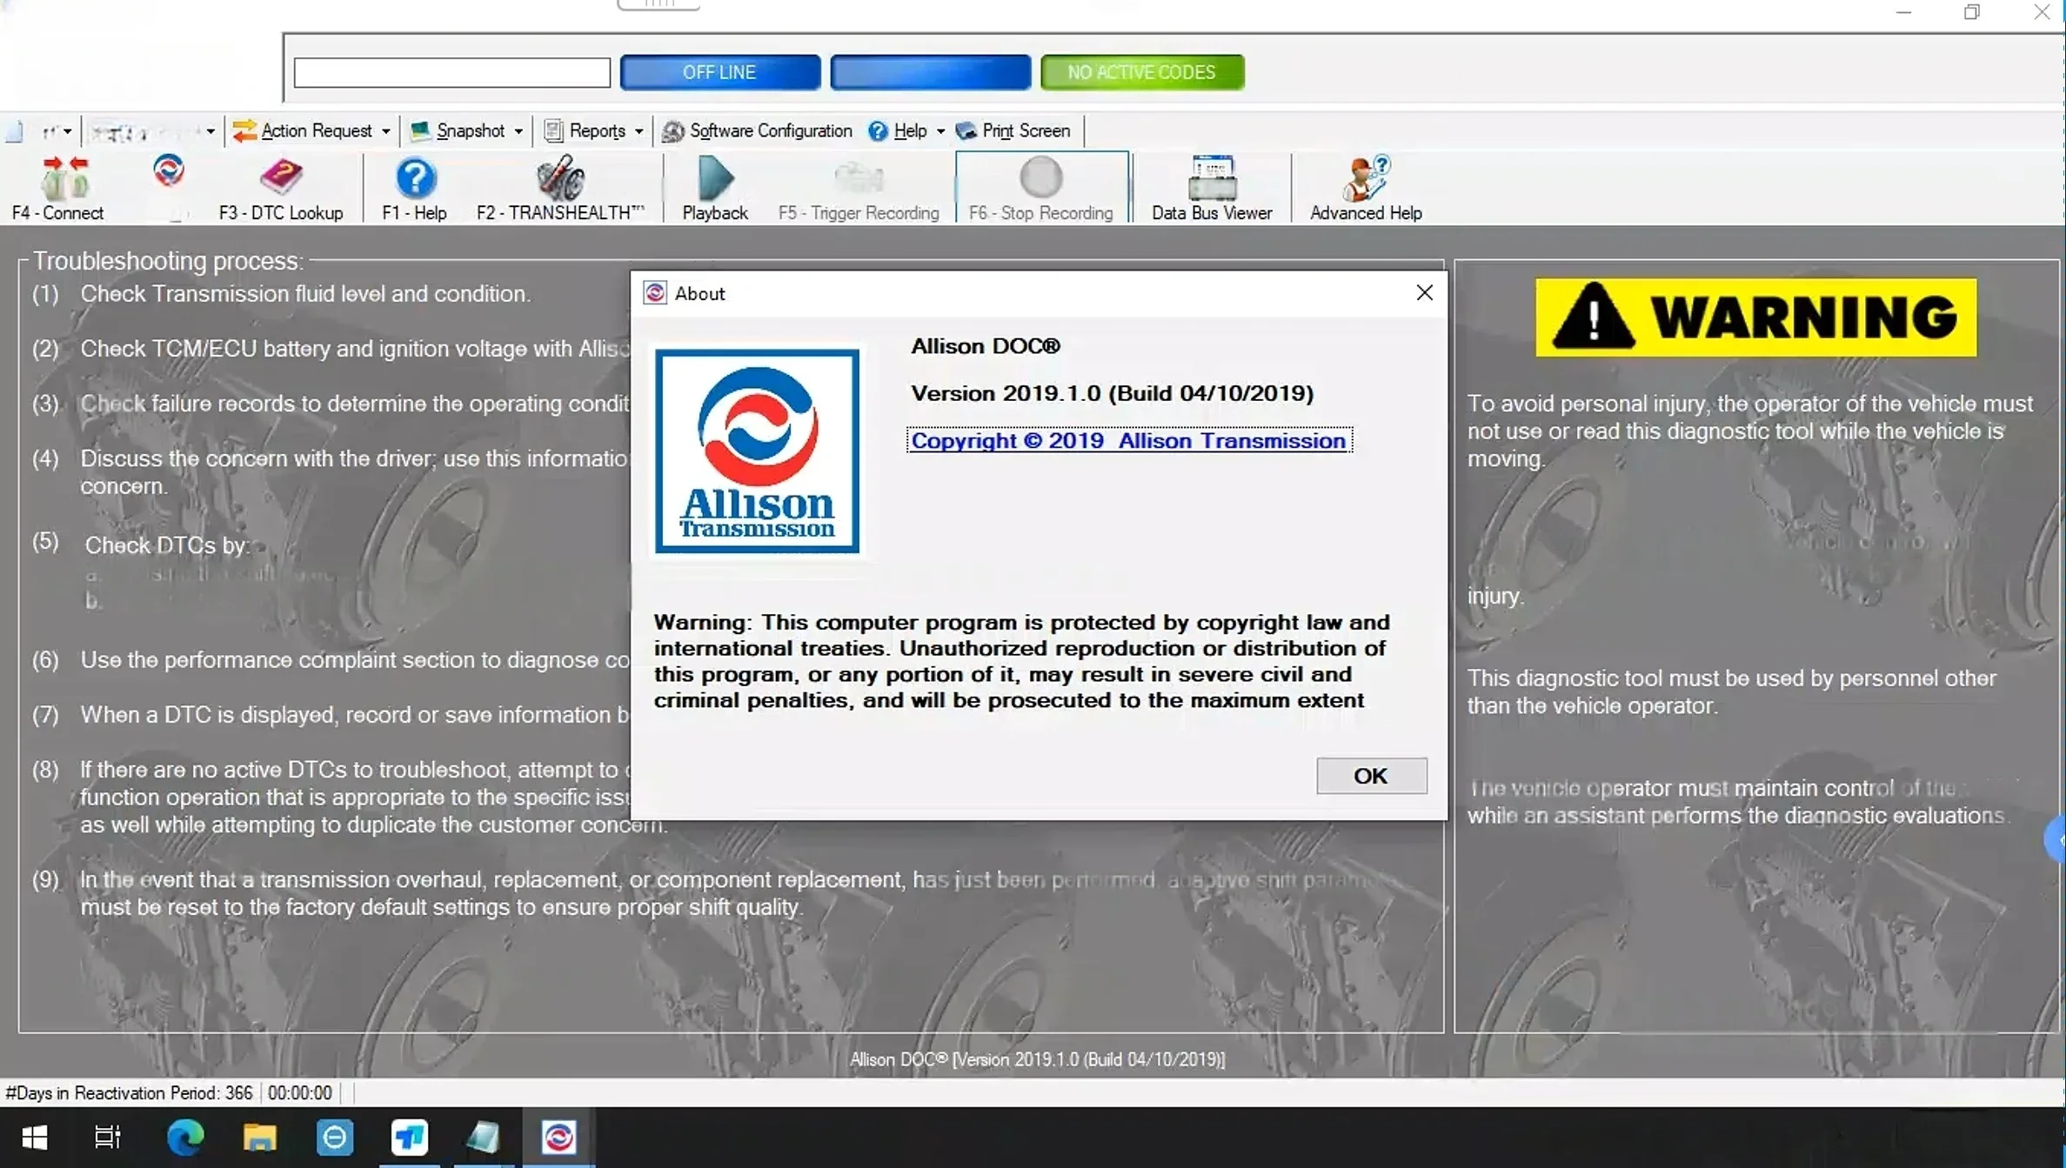Click the Allison DOC taskbar icon
Screen dimensions: 2066x1168
tap(558, 1138)
